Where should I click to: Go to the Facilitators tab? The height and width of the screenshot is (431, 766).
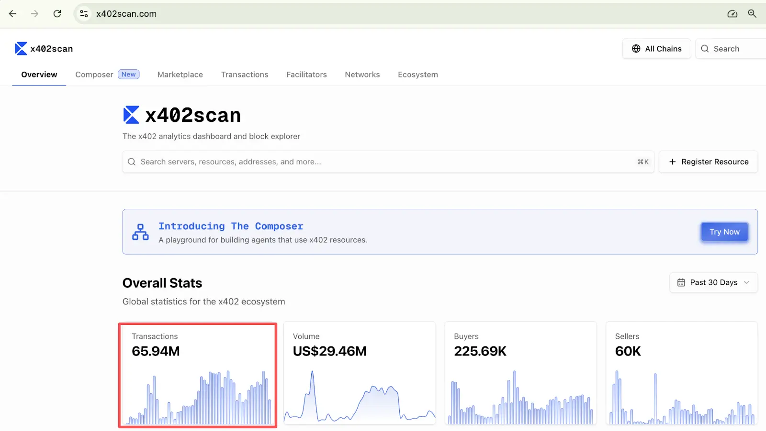pyautogui.click(x=306, y=75)
